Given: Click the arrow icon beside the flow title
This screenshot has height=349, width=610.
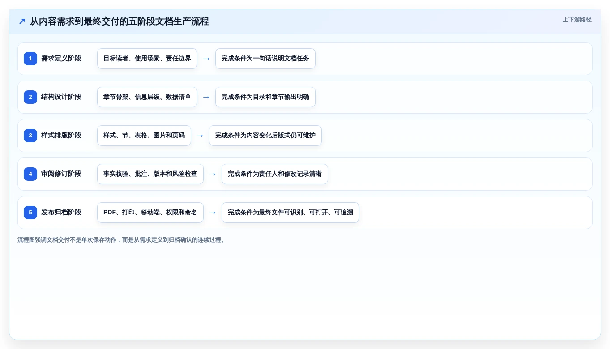Looking at the screenshot, I should (x=22, y=21).
